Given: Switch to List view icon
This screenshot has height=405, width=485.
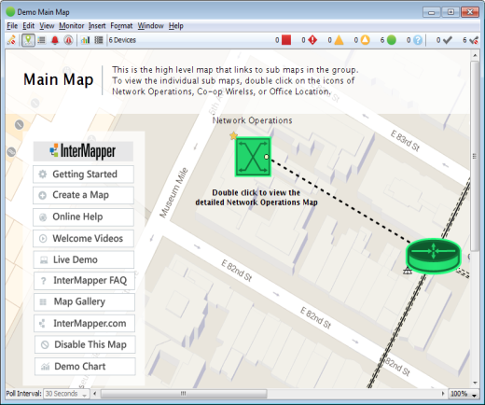Looking at the screenshot, I should pos(41,40).
